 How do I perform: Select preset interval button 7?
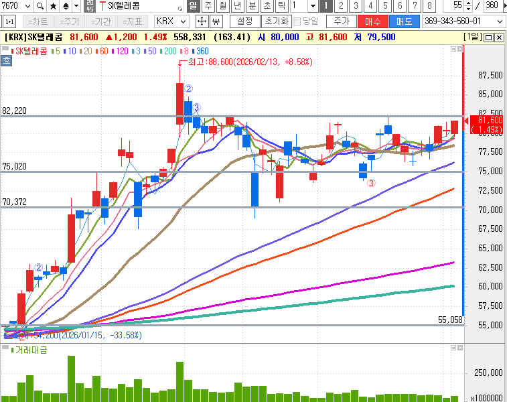pos(415,6)
